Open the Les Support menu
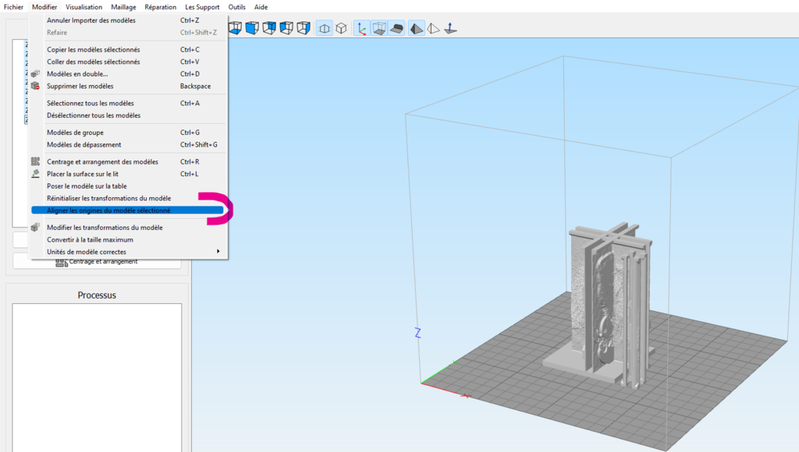Image resolution: width=799 pixels, height=452 pixels. click(202, 7)
